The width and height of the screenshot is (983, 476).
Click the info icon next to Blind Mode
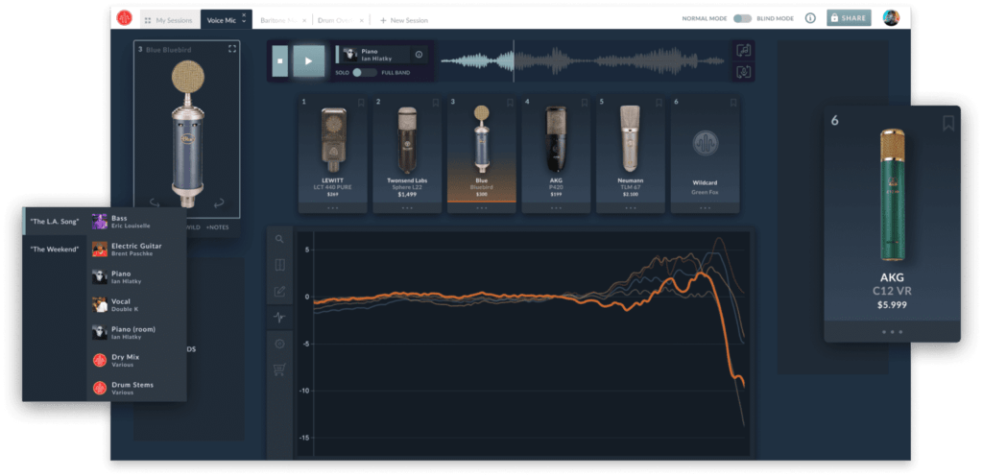[810, 18]
